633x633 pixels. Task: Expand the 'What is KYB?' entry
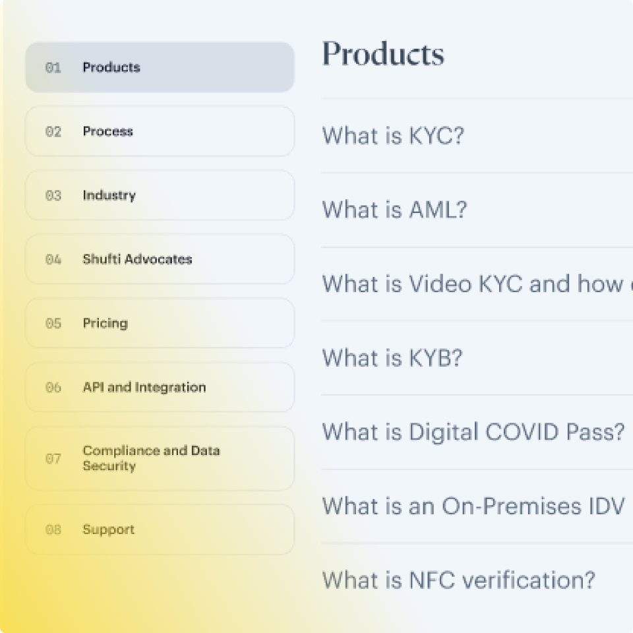click(x=392, y=358)
